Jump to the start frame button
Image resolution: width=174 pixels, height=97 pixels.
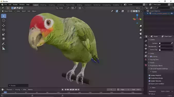pos(66,90)
